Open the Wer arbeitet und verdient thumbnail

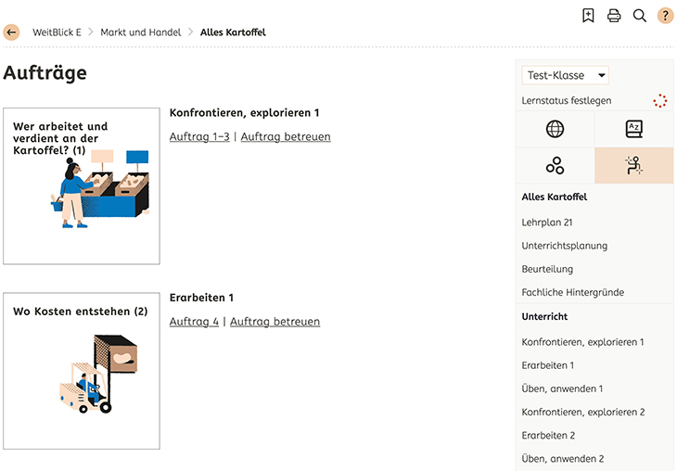click(82, 186)
